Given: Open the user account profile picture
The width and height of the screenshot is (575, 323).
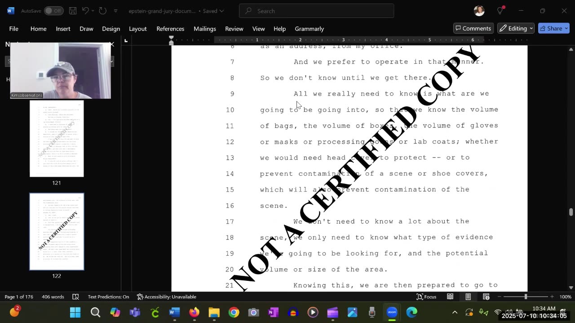Looking at the screenshot, I should tap(479, 11).
